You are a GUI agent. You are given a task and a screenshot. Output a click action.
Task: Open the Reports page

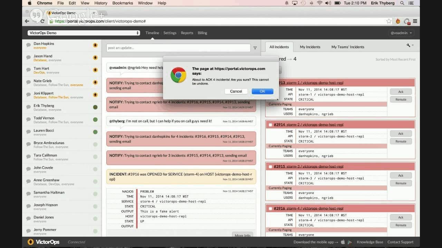(x=187, y=33)
